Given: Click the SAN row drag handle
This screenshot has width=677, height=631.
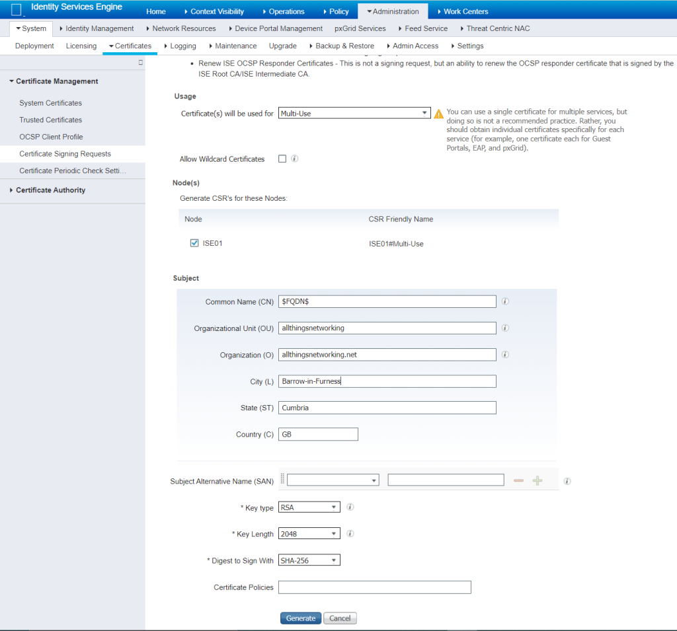Looking at the screenshot, I should [x=282, y=478].
